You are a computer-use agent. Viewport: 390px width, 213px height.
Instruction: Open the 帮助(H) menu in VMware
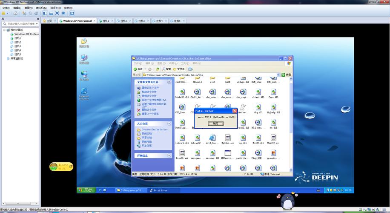click(x=68, y=8)
